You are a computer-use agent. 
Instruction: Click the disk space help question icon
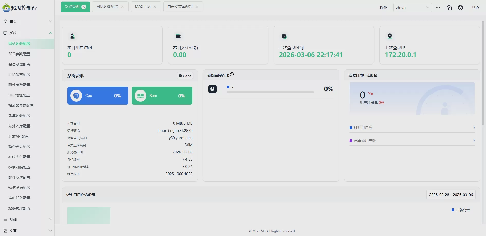(x=232, y=75)
